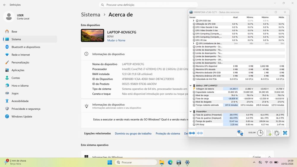Click battery status icon in taskbar
The image size is (297, 167).
(x=276, y=162)
